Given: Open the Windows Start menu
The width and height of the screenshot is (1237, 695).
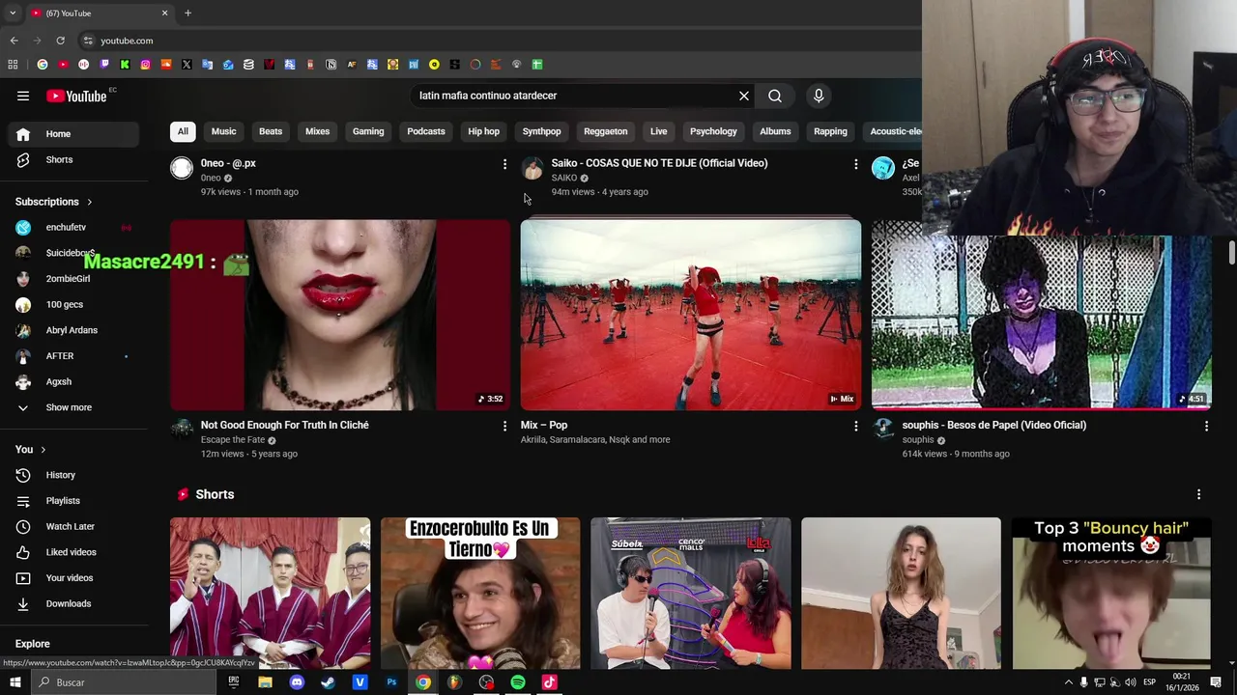Looking at the screenshot, I should pyautogui.click(x=14, y=682).
